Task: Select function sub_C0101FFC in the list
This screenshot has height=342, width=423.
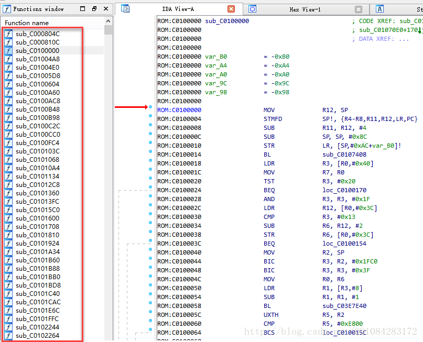Action: pos(37,318)
